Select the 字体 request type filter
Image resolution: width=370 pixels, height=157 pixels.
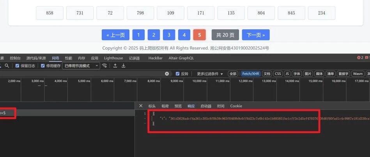(297, 74)
